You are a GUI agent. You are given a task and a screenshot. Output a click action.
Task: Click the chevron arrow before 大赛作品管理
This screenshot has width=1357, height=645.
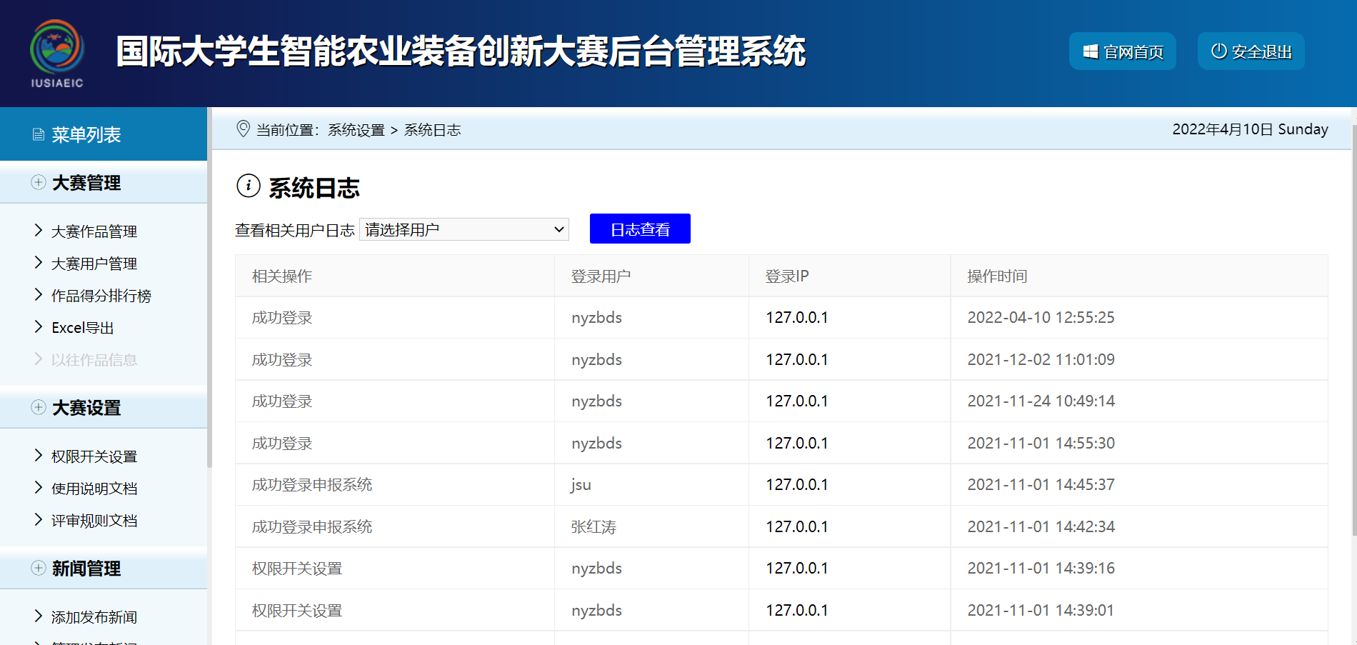point(39,230)
